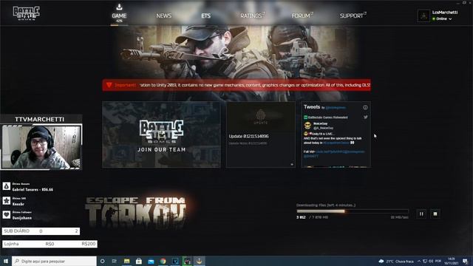Screen dimensions: 473x266
Task: Click the star icon next to Knoshr
Action: (7, 200)
